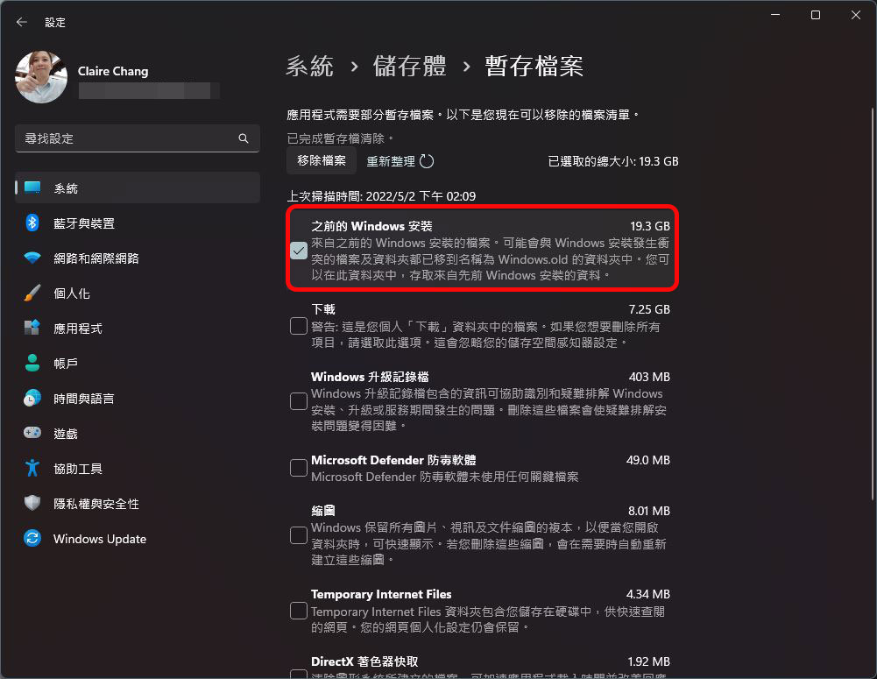Maximize the settings window

[x=816, y=15]
